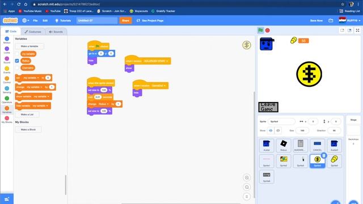Click the green flag to run the project
Image resolution: width=363 pixels, height=204 pixels.
click(x=260, y=30)
